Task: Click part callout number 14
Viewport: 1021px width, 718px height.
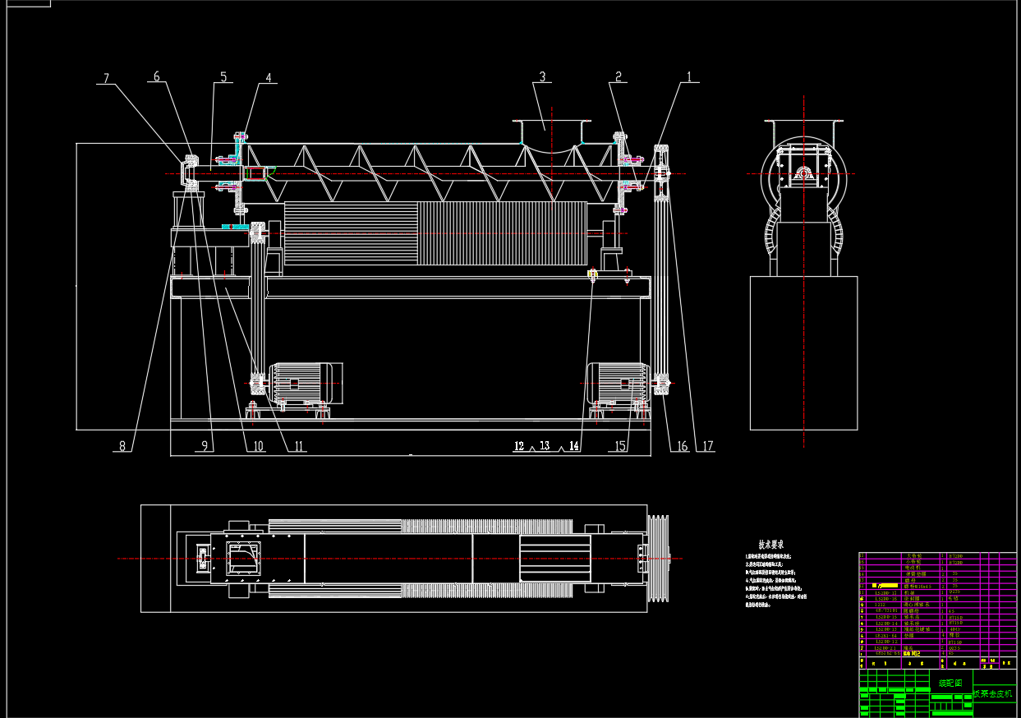Action: [x=573, y=445]
